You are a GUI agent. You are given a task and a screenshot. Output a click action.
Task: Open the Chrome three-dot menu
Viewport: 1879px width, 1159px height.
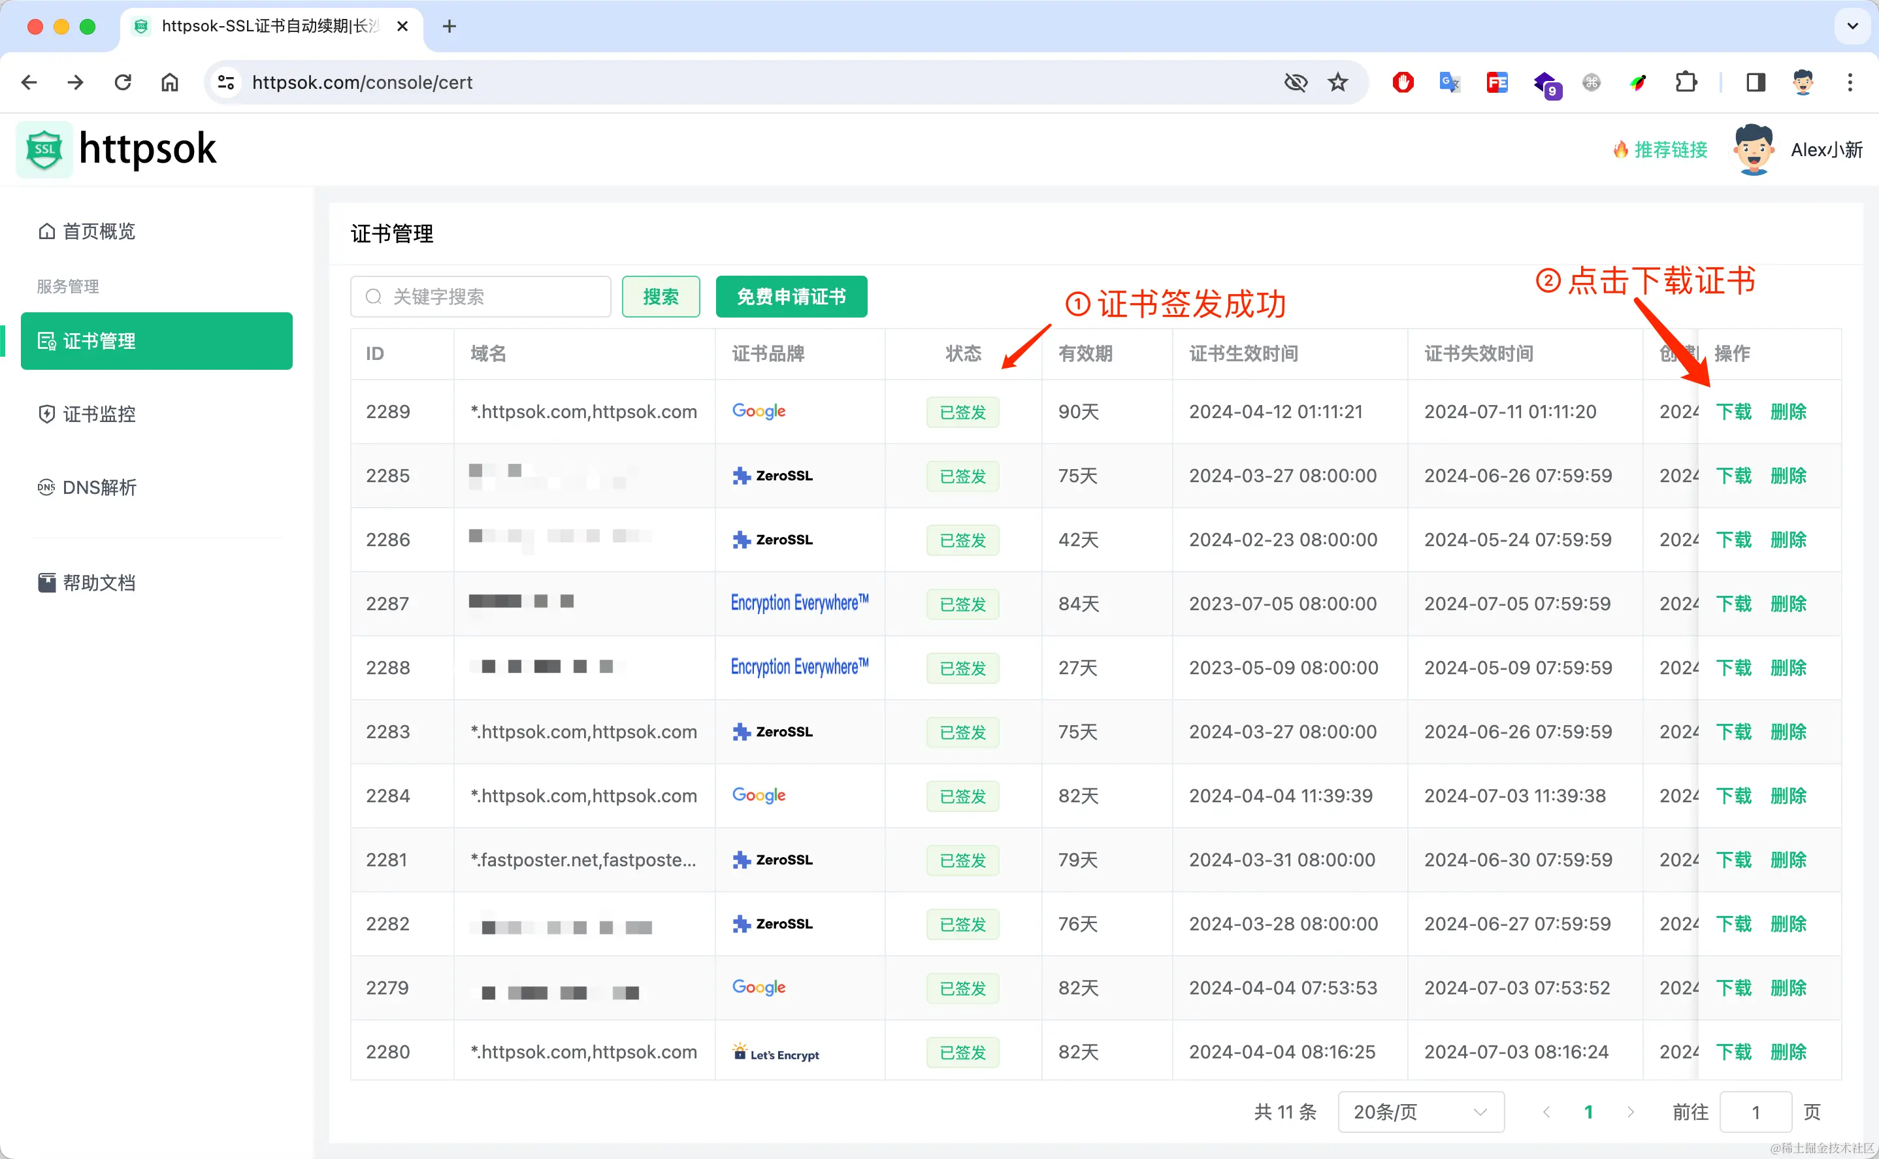coord(1850,82)
